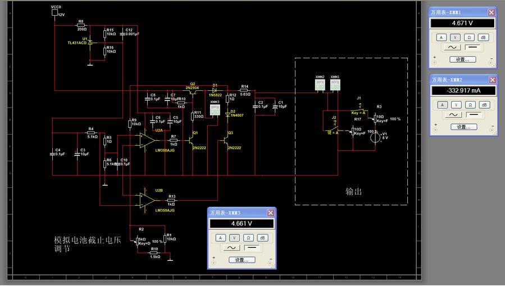Switch XMM1 multimeter to ammeter (A) mode
The image size is (505, 286).
pyautogui.click(x=442, y=38)
